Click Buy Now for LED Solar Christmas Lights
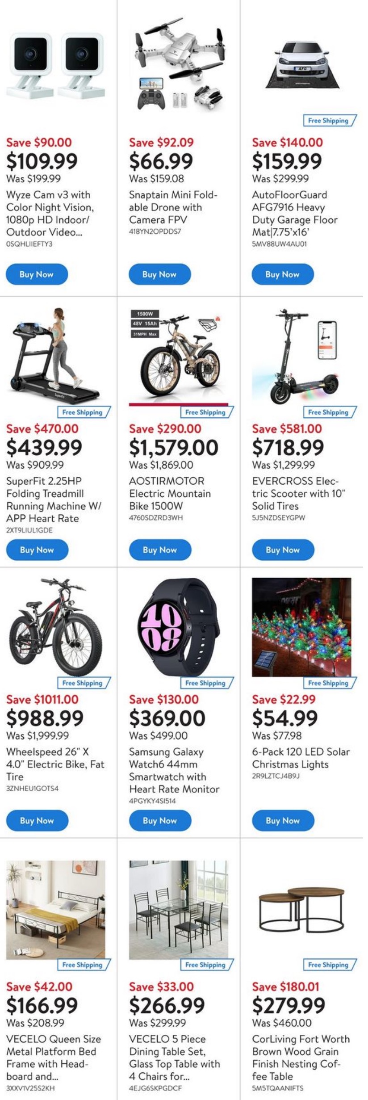This screenshot has width=368, height=1100. (x=283, y=820)
